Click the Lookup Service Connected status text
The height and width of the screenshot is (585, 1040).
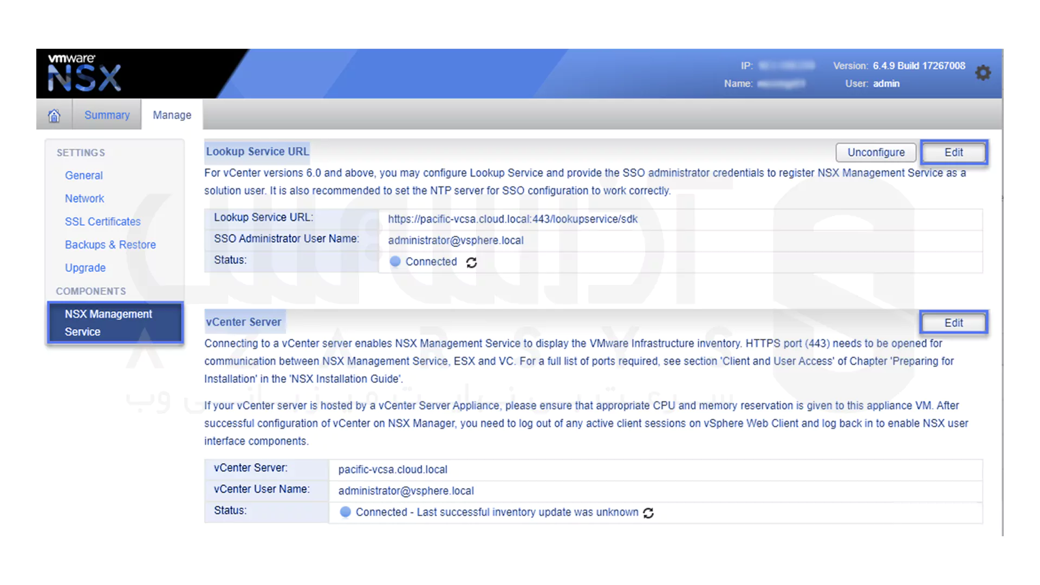[431, 262]
